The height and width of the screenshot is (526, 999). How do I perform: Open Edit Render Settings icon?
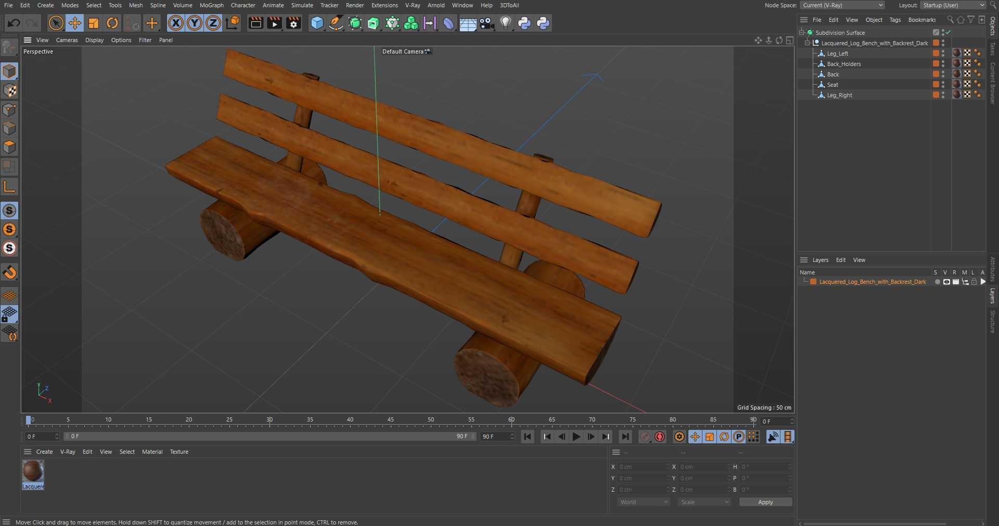(293, 23)
